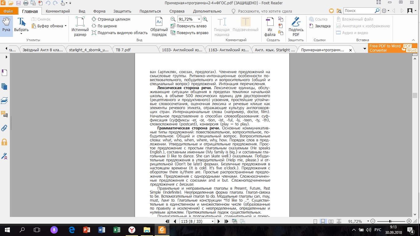Open the zoom percentage dropdown in ribbon
This screenshot has width=420, height=236.
coord(199,19)
